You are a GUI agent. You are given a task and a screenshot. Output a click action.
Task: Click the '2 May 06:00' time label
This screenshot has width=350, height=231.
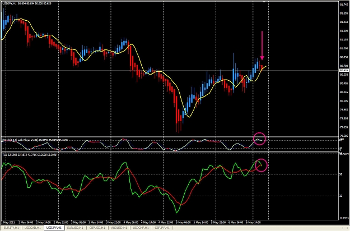tap(26, 223)
